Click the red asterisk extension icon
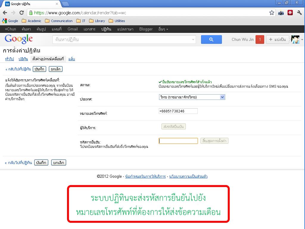 point(290,13)
